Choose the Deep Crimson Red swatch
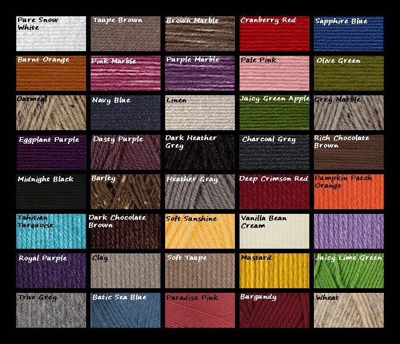 (274, 192)
